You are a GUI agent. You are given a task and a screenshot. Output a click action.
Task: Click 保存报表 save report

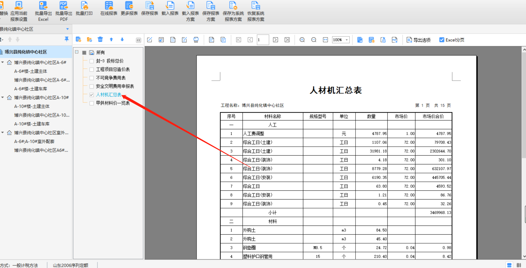[x=150, y=8]
